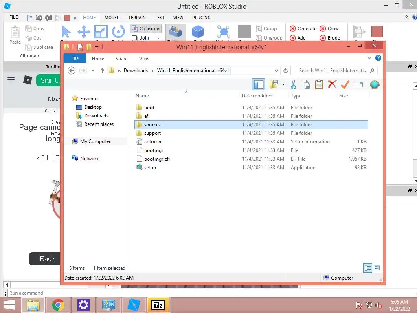Click the red Stop square in Studio ribbon

pos(377,32)
